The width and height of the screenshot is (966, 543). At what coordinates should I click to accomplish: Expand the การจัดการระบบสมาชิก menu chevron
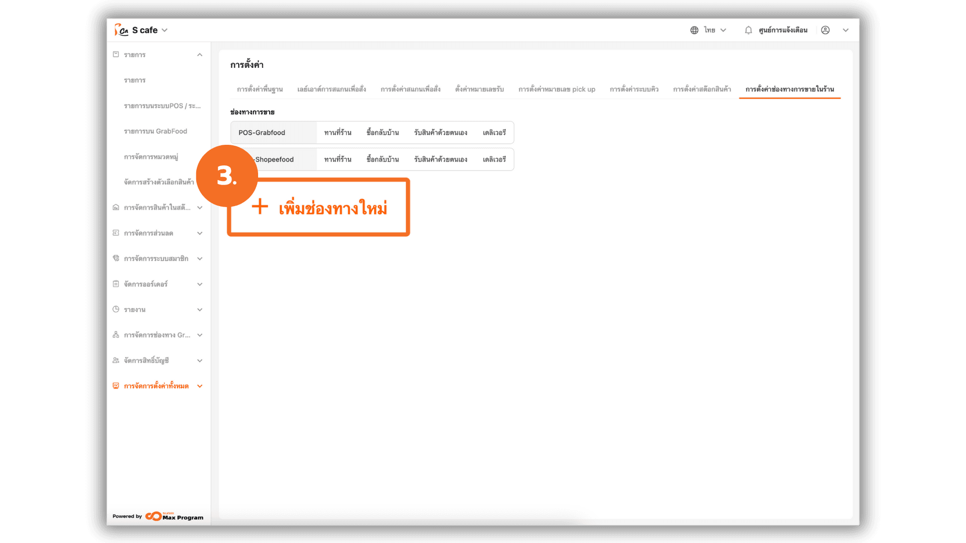coord(200,258)
